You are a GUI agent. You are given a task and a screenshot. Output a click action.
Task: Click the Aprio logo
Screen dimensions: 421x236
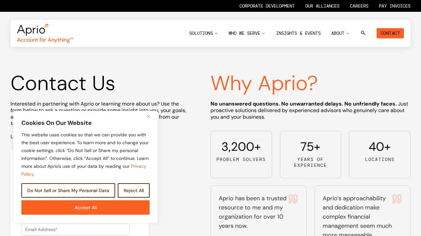45,33
